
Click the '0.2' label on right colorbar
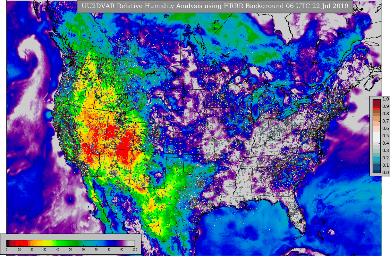(386, 158)
